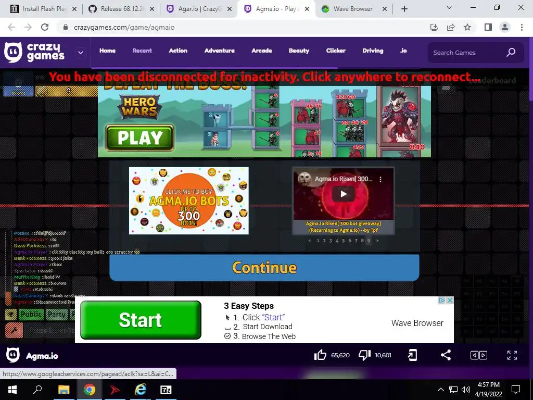Go to video page 2
This screenshot has height=400, width=533.
[x=324, y=241]
